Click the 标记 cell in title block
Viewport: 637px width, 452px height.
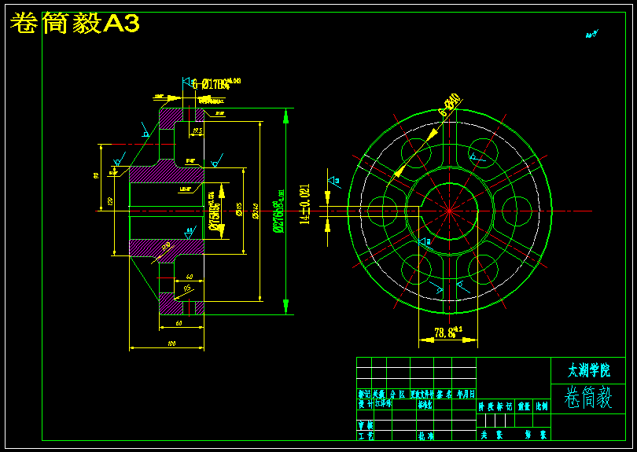pyautogui.click(x=364, y=395)
